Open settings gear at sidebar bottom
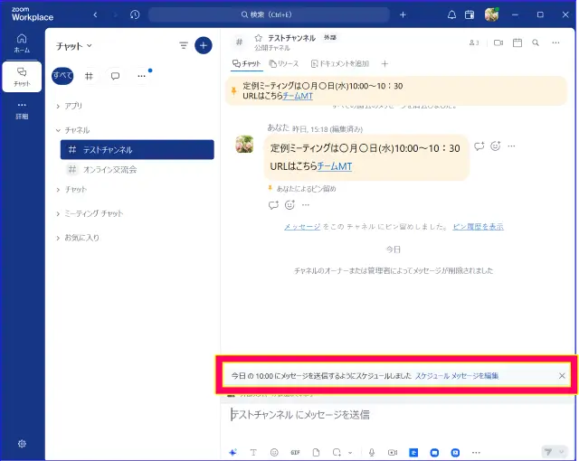579x461 pixels. click(x=22, y=443)
